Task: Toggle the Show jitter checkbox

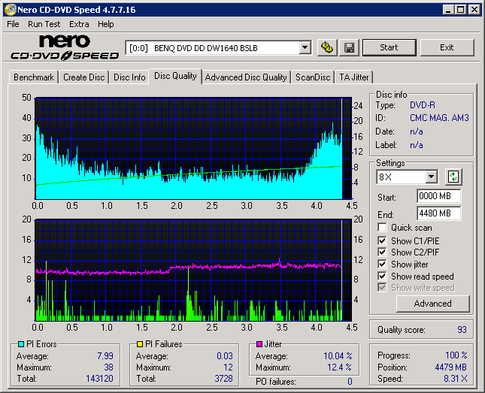Action: point(383,265)
